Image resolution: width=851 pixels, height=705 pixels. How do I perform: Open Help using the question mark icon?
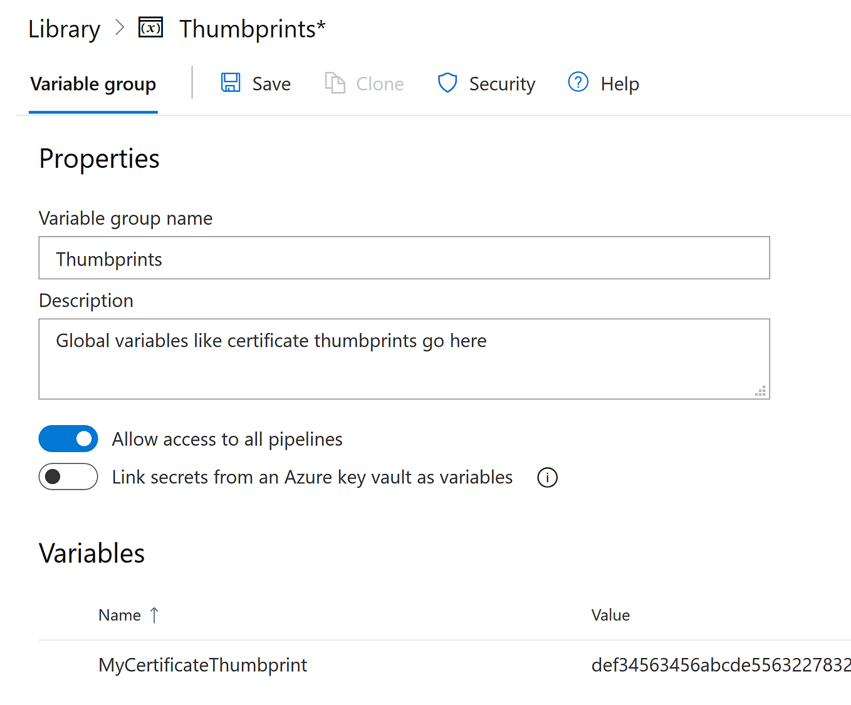(577, 82)
